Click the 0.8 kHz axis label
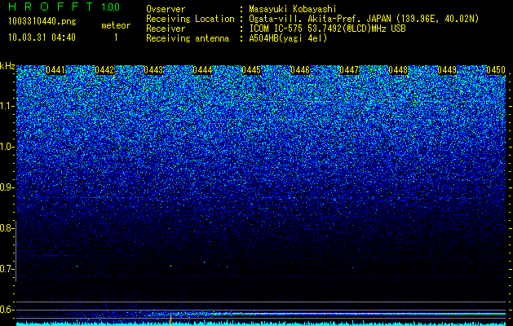Screen dimensions: 513x326 6,228
